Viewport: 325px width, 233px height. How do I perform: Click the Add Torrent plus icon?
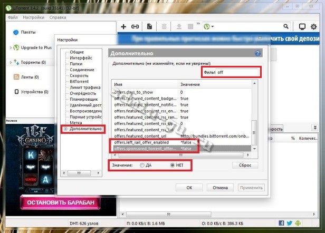(x=123, y=26)
